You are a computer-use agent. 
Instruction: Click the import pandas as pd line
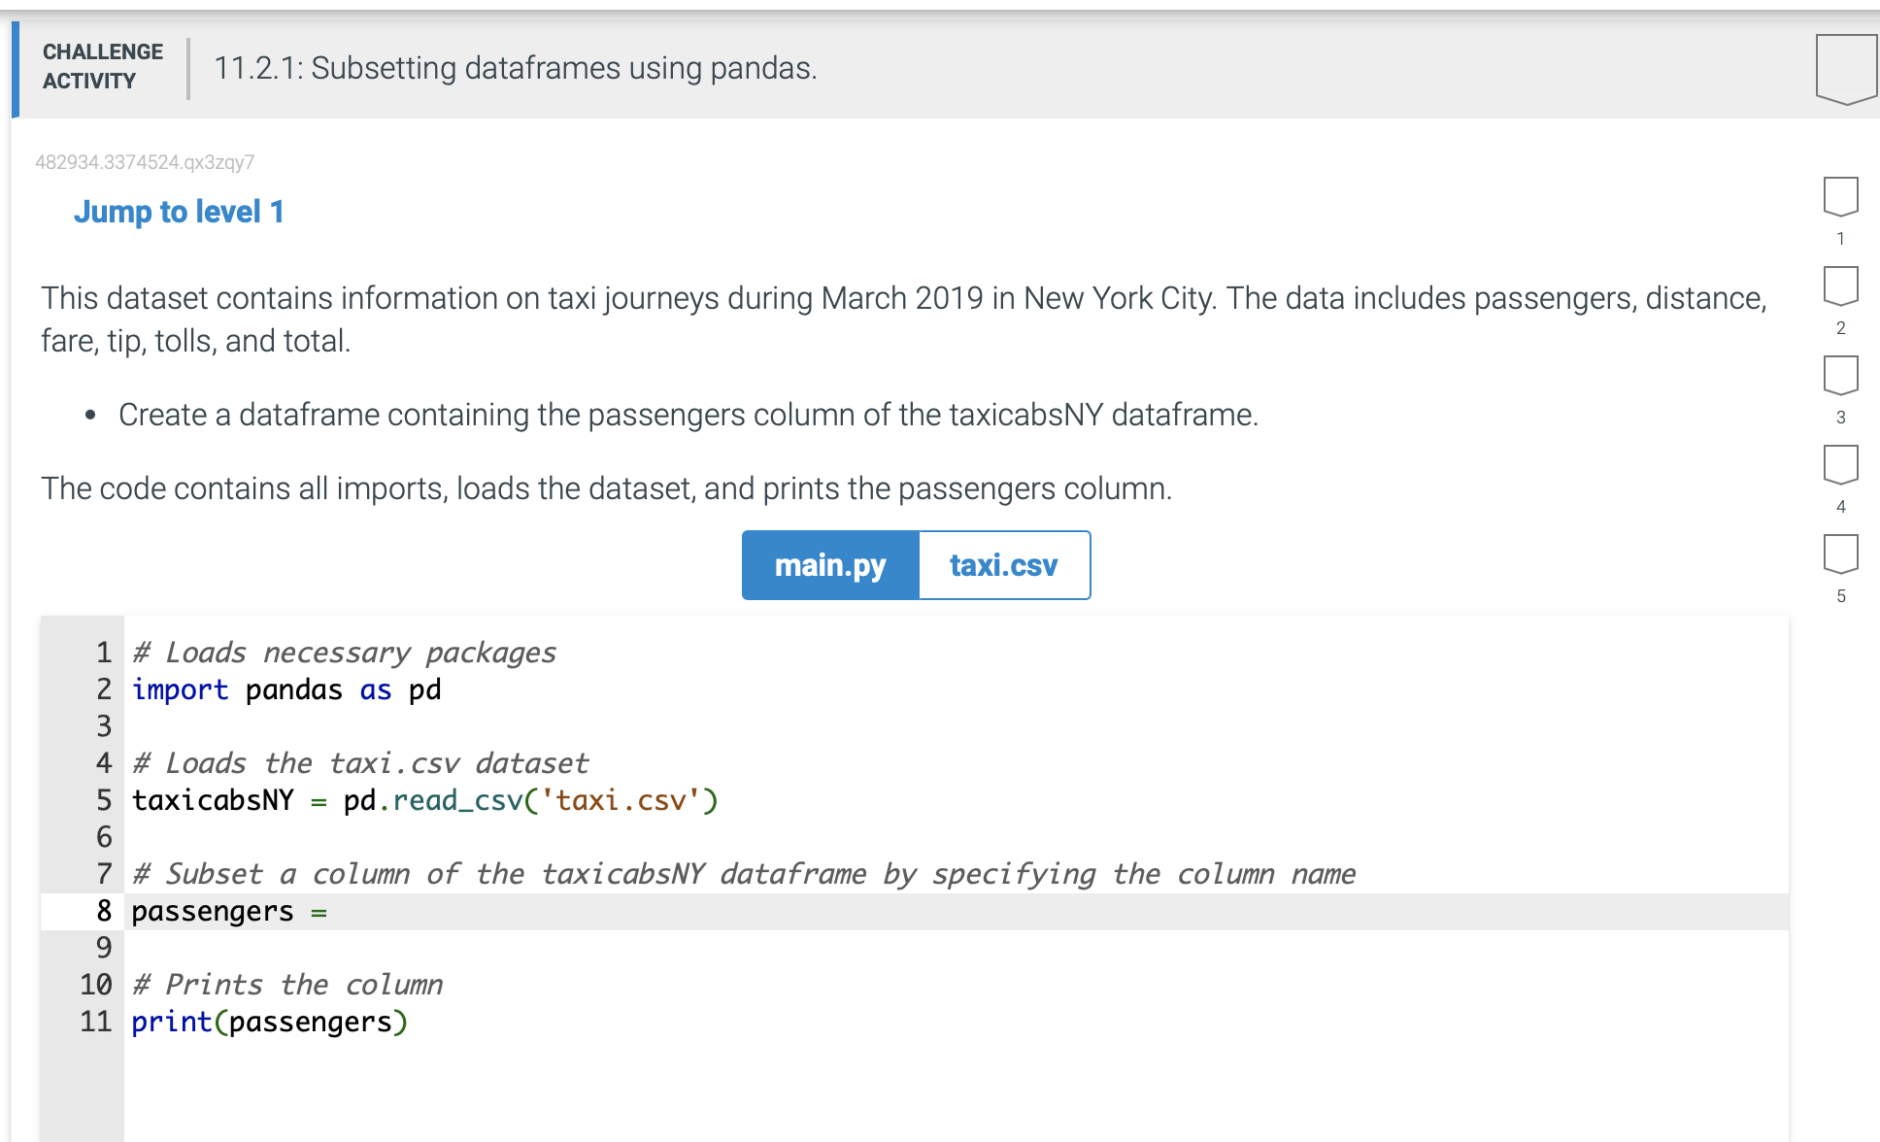point(286,689)
